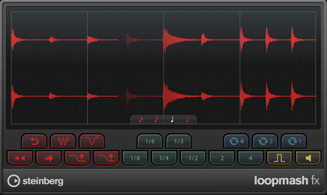Screen dimensions: 327x195
Task: Select the white quarter-note quantize option
Action: coord(172,119)
